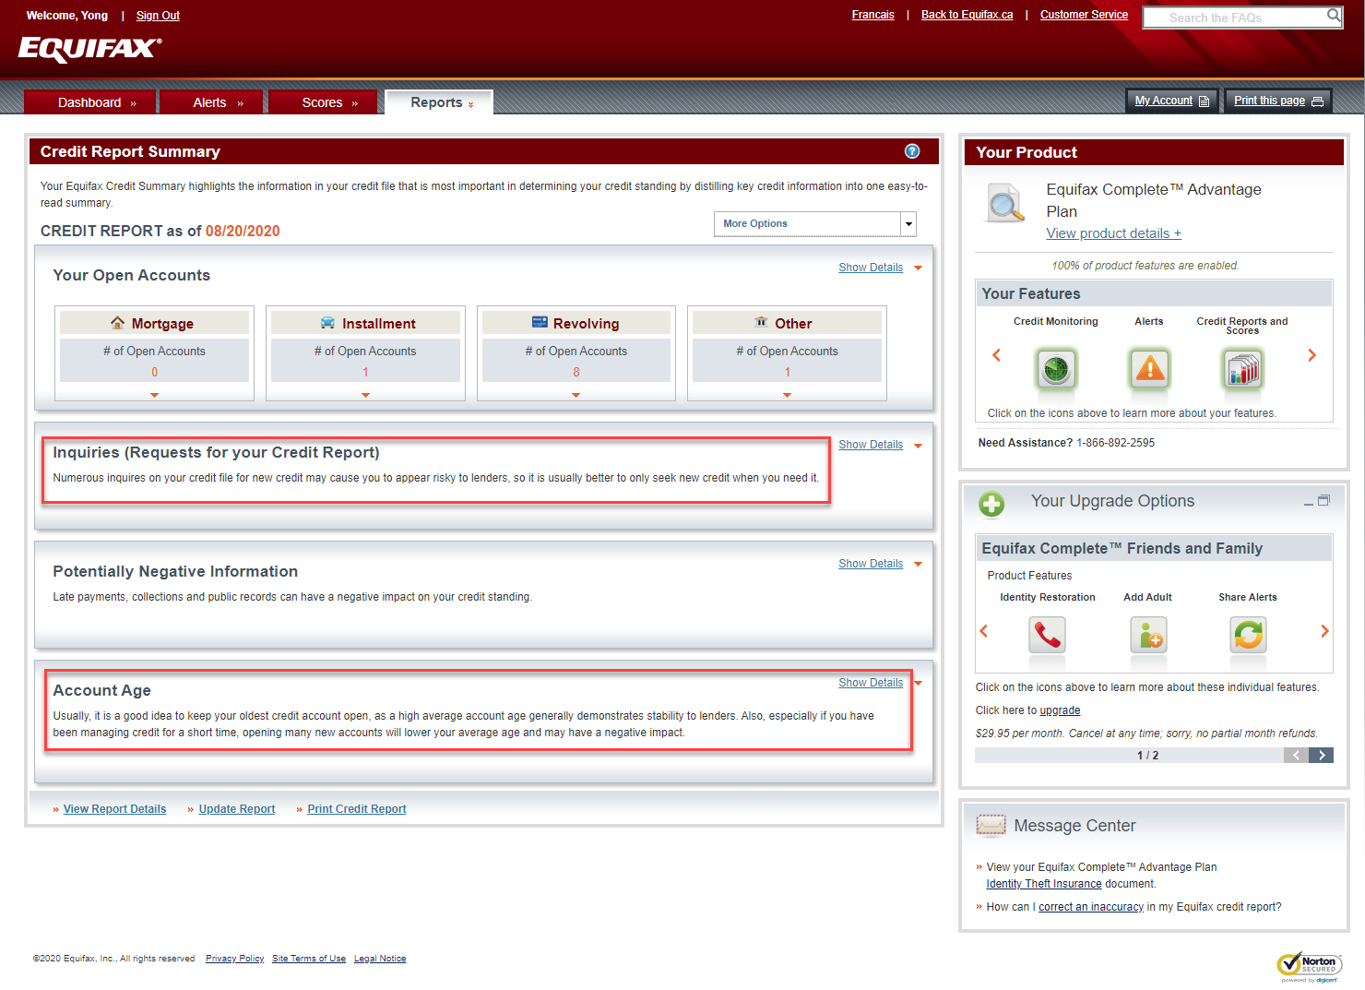
Task: Expand the Installment accounts arrow
Action: point(365,395)
